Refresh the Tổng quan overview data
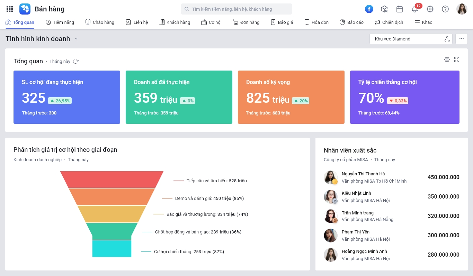Image resolution: width=473 pixels, height=276 pixels. pyautogui.click(x=76, y=61)
